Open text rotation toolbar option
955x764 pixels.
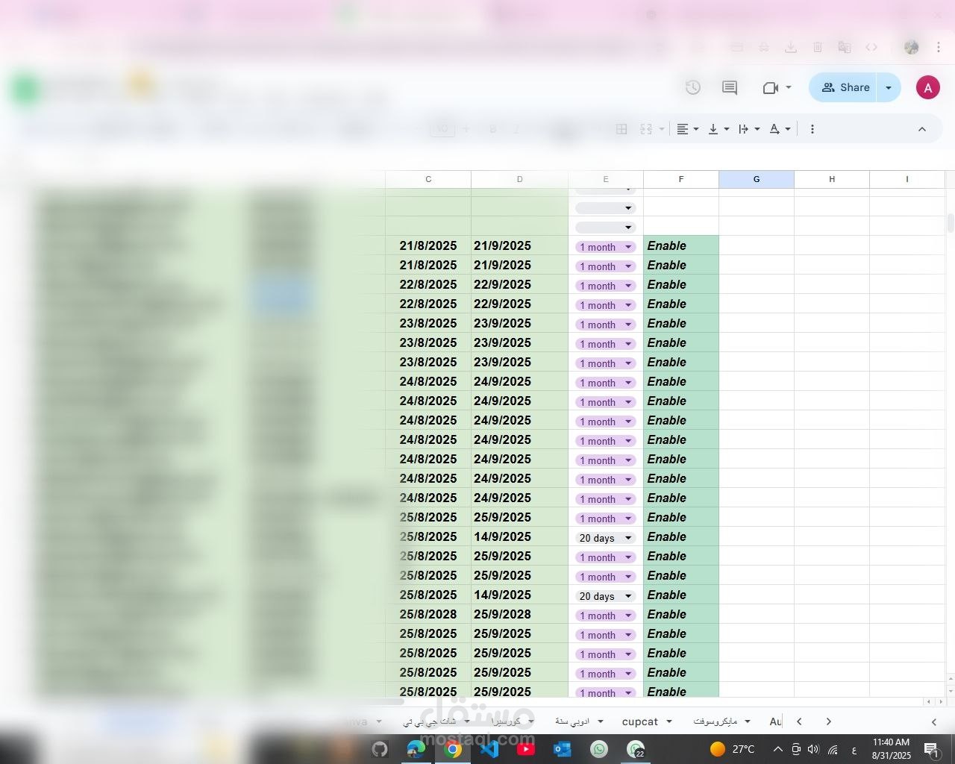pyautogui.click(x=780, y=129)
